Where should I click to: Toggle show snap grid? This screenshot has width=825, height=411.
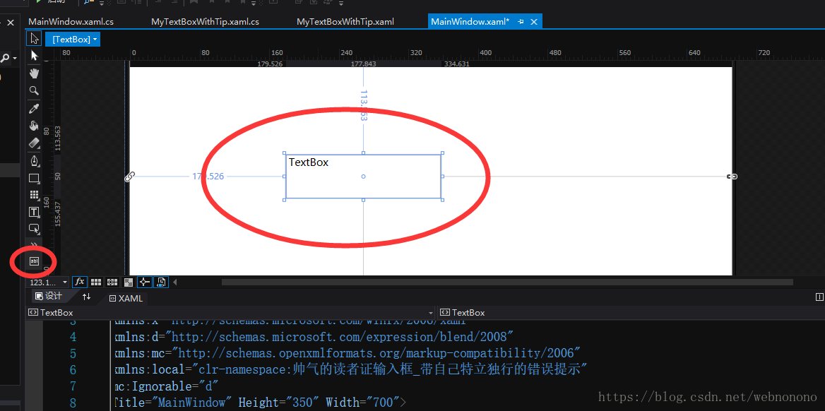(x=96, y=282)
